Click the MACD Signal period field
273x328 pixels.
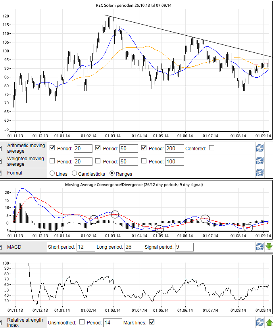click(184, 247)
